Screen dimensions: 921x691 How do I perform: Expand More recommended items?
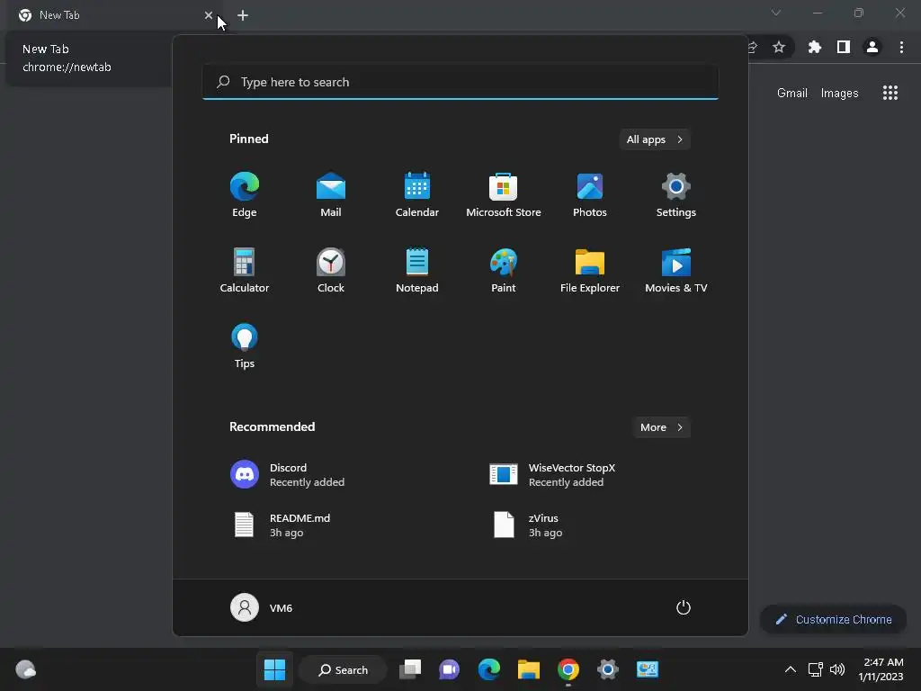point(661,427)
